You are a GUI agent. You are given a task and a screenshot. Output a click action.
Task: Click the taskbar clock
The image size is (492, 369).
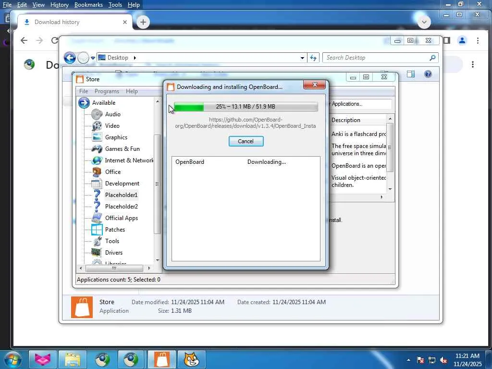click(x=467, y=360)
